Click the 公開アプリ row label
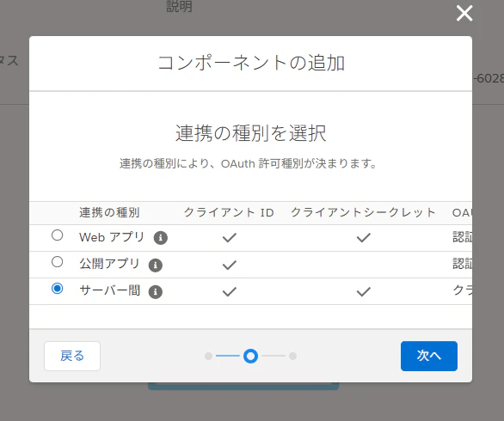504x421 pixels. coord(109,264)
